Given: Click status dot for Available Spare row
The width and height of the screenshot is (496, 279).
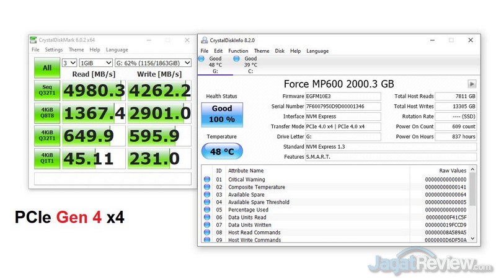Looking at the screenshot, I should pos(207,195).
